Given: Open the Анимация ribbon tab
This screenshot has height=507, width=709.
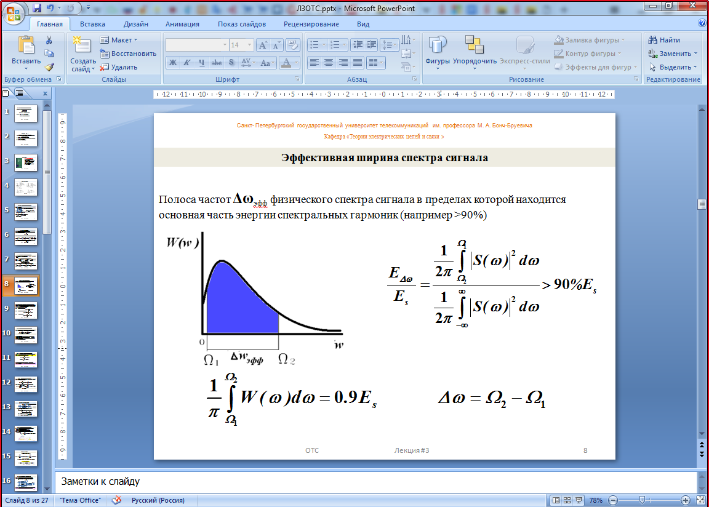Looking at the screenshot, I should (182, 24).
